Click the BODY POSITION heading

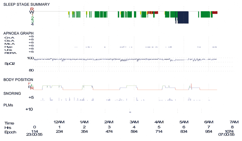18,80
